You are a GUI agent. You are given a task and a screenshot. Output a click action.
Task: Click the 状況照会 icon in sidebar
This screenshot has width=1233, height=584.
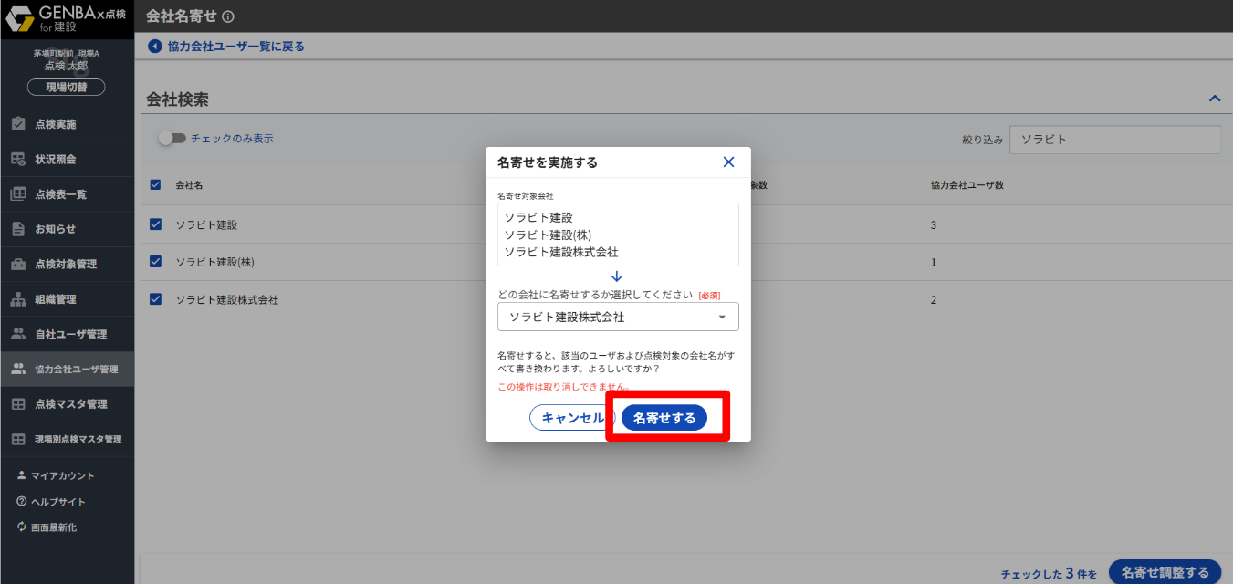coord(18,159)
